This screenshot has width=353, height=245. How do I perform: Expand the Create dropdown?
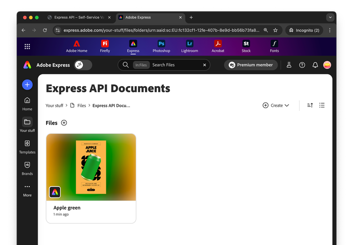276,105
